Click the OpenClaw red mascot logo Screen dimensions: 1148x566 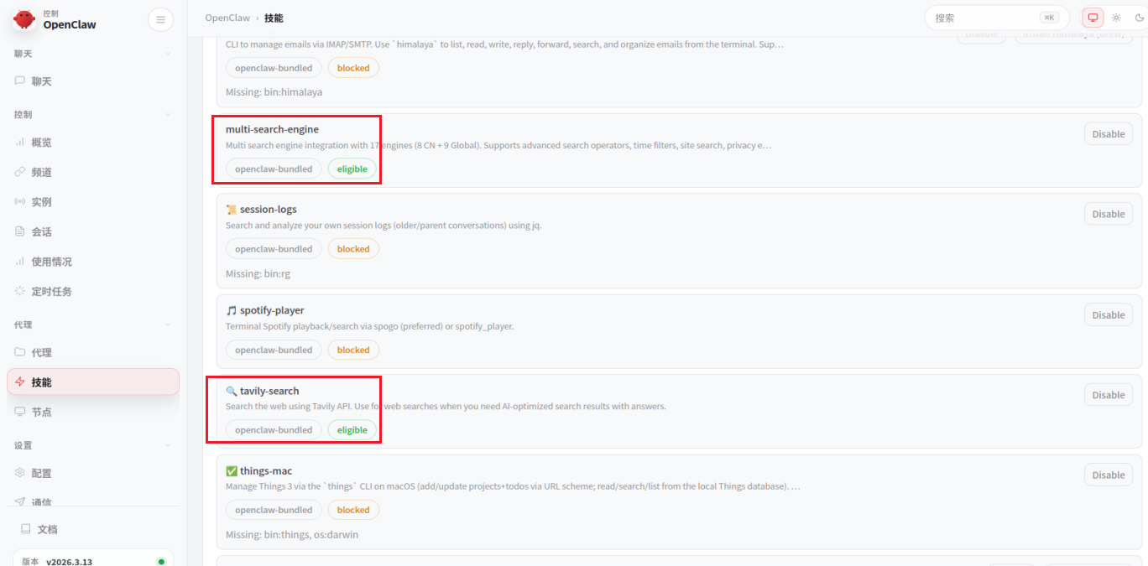point(24,19)
